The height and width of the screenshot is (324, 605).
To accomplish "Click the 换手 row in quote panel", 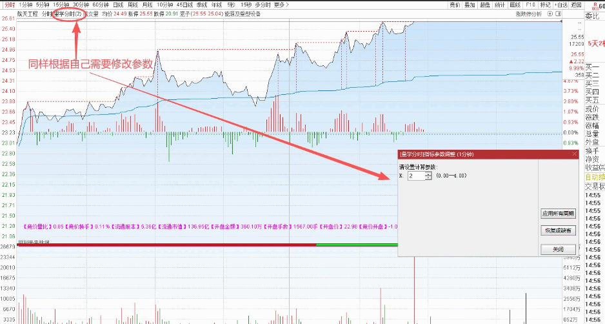I will click(593, 150).
